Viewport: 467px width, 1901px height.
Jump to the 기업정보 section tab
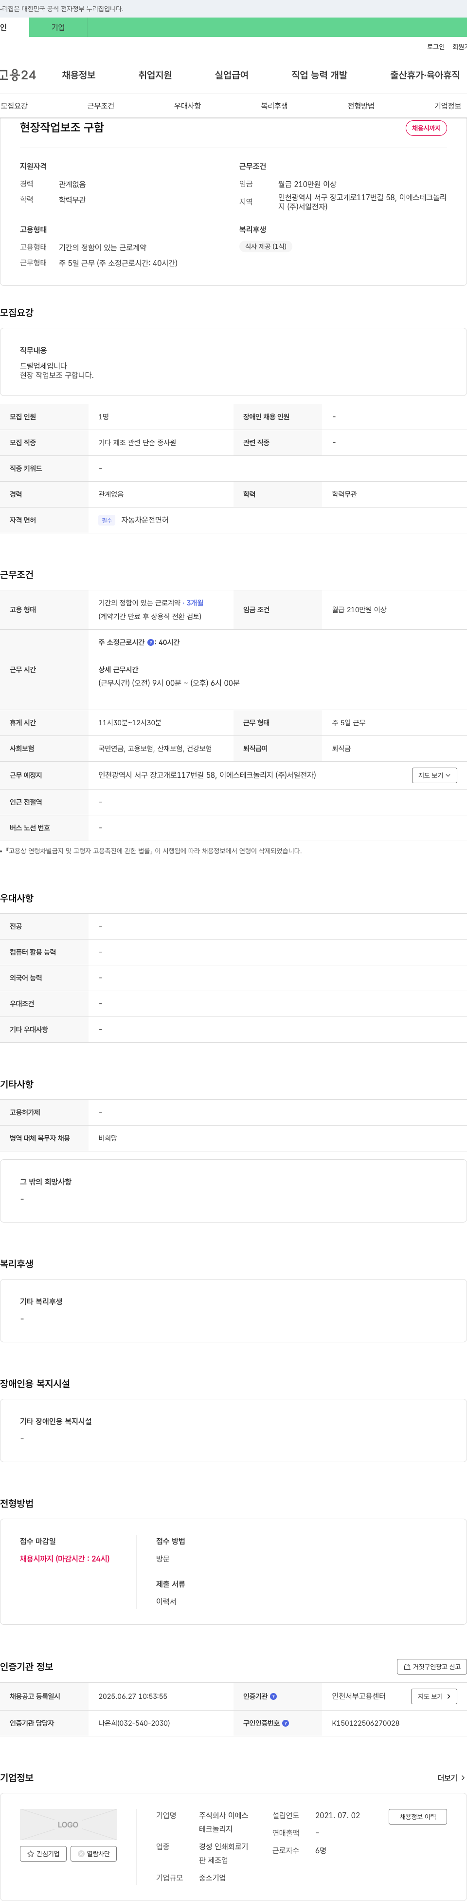[448, 106]
